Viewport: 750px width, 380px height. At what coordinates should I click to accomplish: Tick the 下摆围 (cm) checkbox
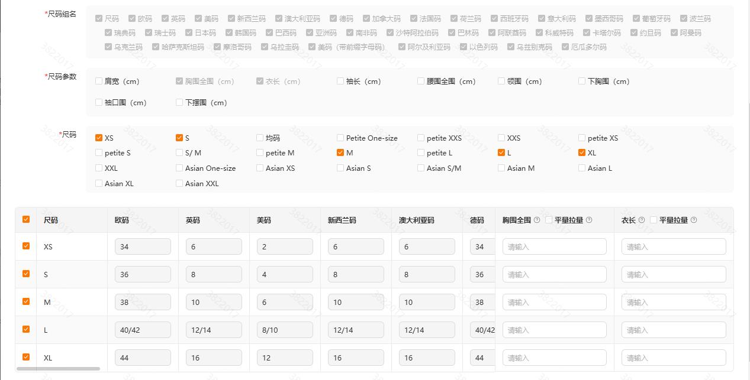[x=179, y=102]
